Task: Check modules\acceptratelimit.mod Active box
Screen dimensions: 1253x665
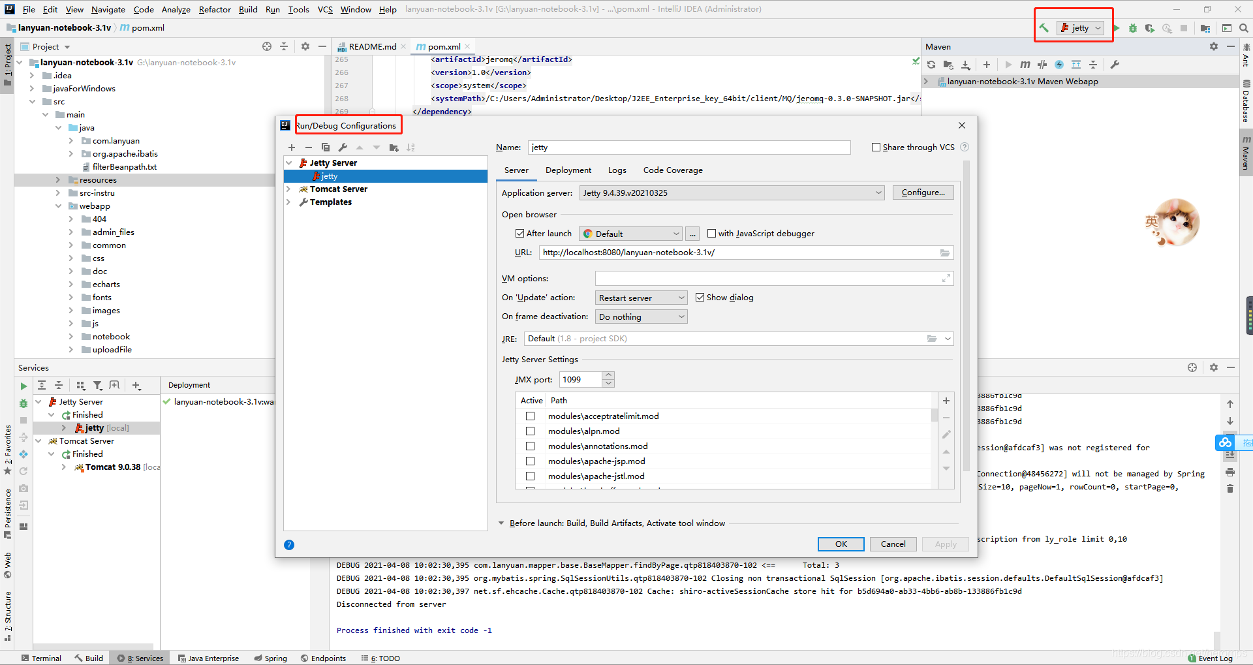Action: click(x=530, y=416)
